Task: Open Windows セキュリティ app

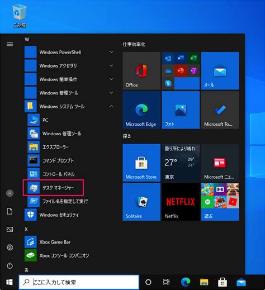Action: pos(70,215)
